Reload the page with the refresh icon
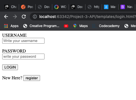Image resolution: width=136 pixels, height=100 pixels. pyautogui.click(x=24, y=17)
